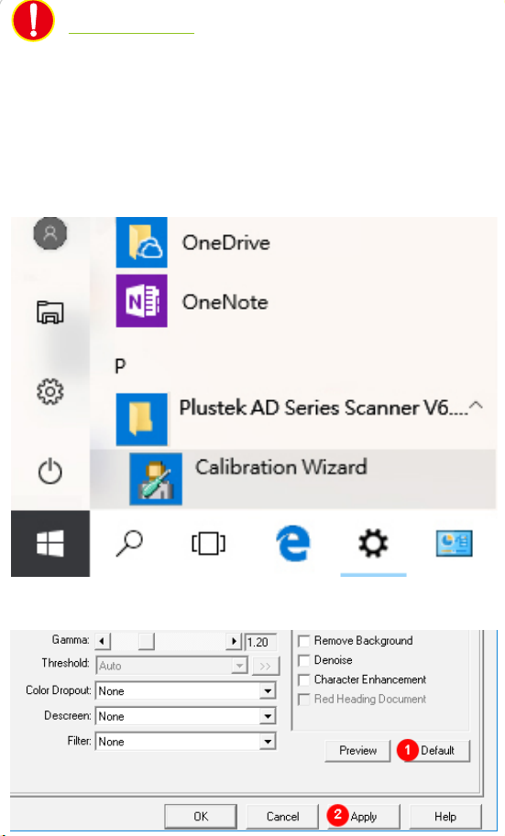
Task: Check Character Enhancement option
Action: click(x=303, y=679)
